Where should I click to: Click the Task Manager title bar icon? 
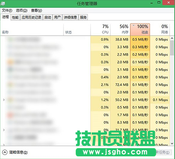click(x=3, y=3)
